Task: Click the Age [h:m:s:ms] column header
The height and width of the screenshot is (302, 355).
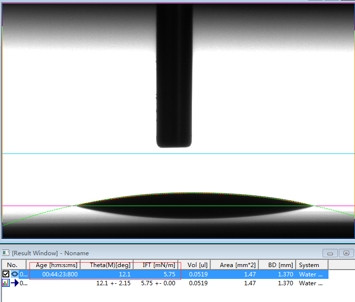Action: tap(56, 265)
